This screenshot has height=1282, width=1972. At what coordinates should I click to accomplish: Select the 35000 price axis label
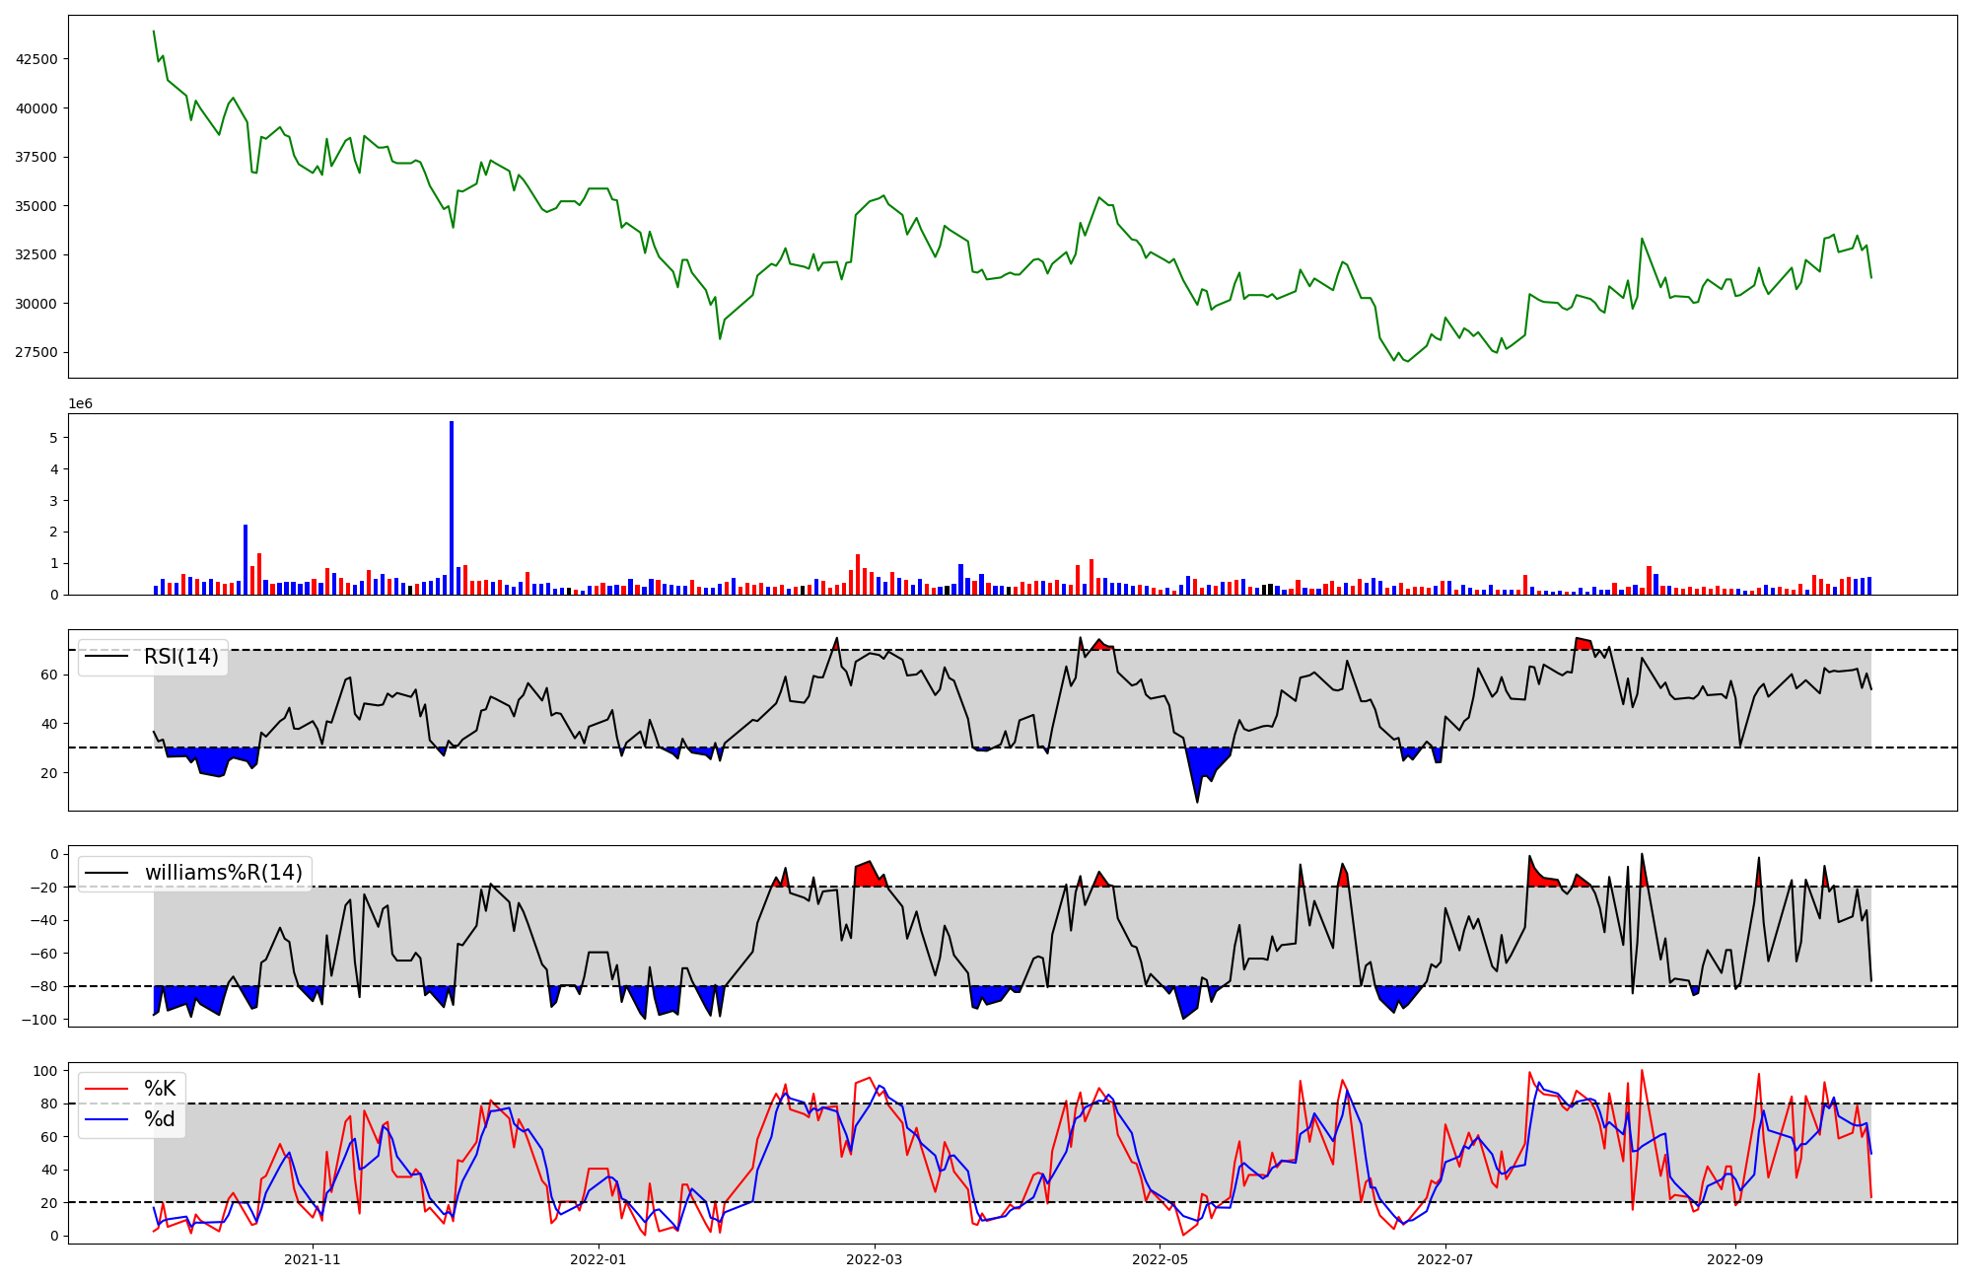point(36,206)
